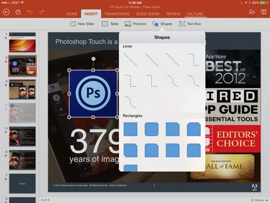Open slide 1 thumbnail
This screenshot has width=270, height=203.
point(22,42)
